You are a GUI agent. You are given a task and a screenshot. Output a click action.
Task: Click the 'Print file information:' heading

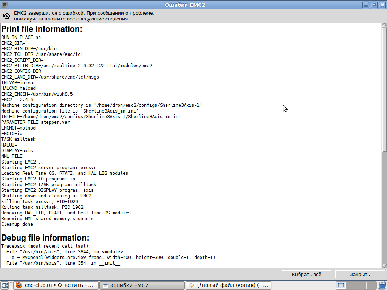coord(42,29)
